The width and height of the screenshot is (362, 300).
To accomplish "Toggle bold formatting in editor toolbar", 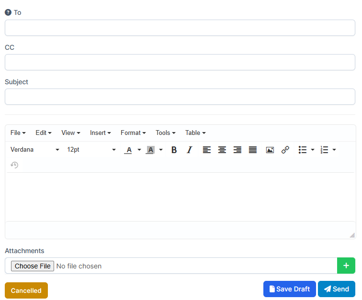I will pyautogui.click(x=174, y=150).
